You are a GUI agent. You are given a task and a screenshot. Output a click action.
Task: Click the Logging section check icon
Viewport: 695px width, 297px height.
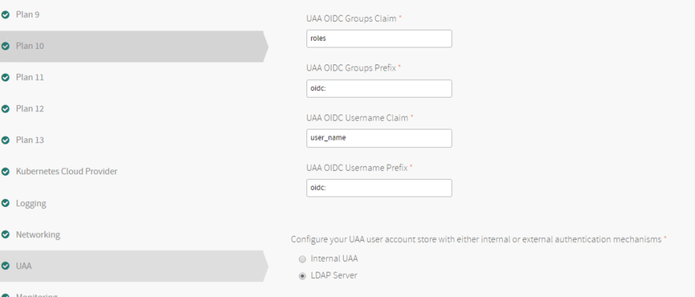5,203
